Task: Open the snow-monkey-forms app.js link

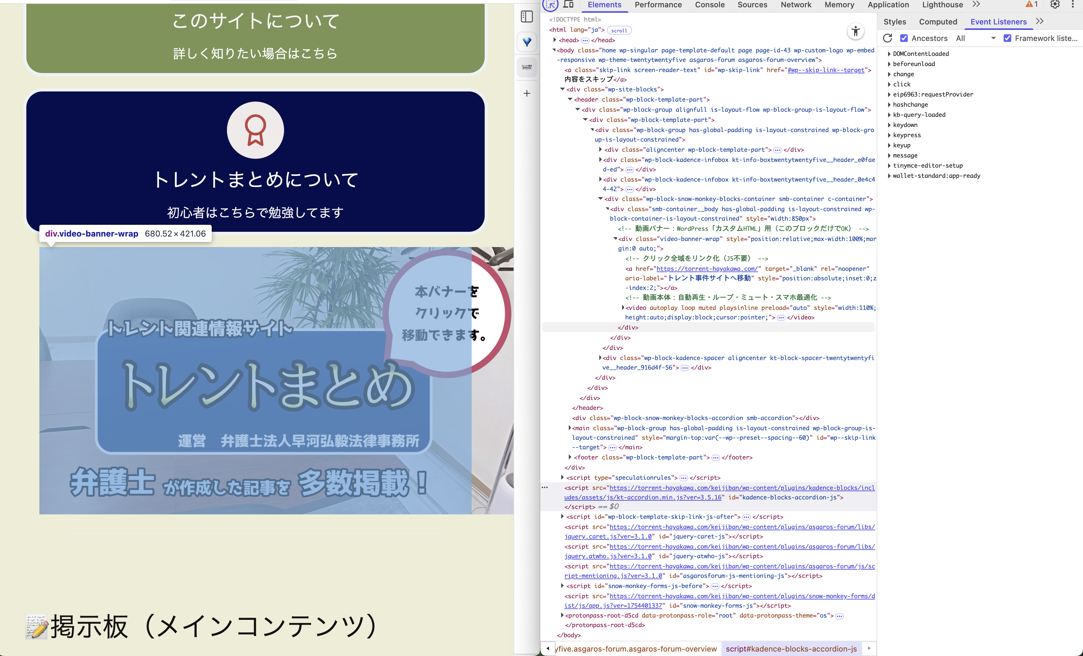Action: [x=720, y=601]
